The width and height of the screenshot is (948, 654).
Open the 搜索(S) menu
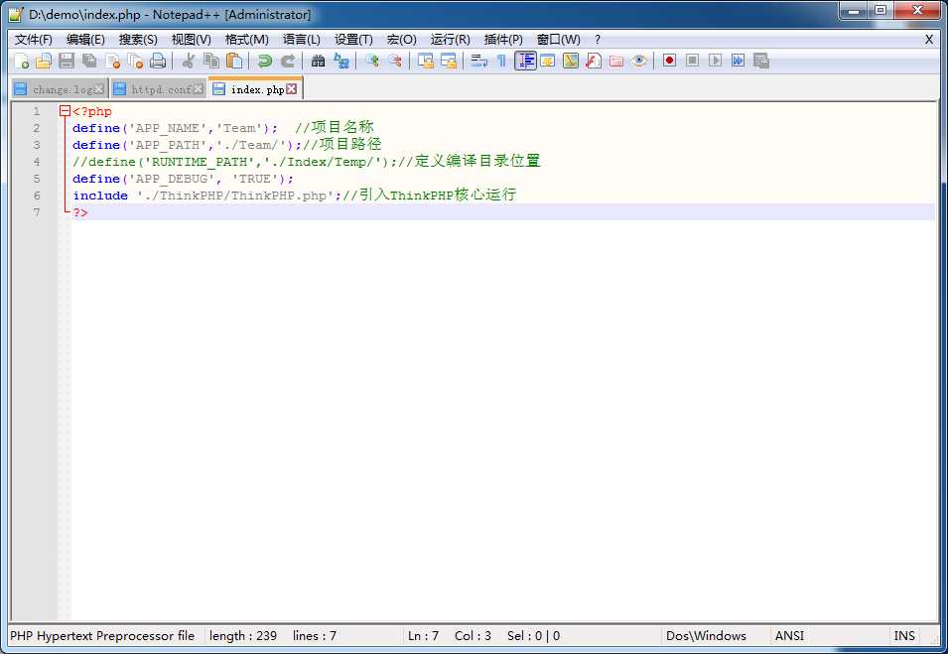[138, 40]
